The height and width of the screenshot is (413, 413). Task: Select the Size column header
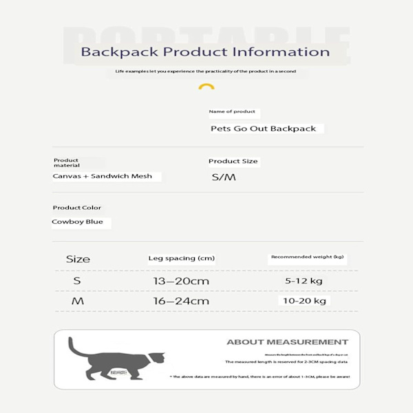[78, 260]
